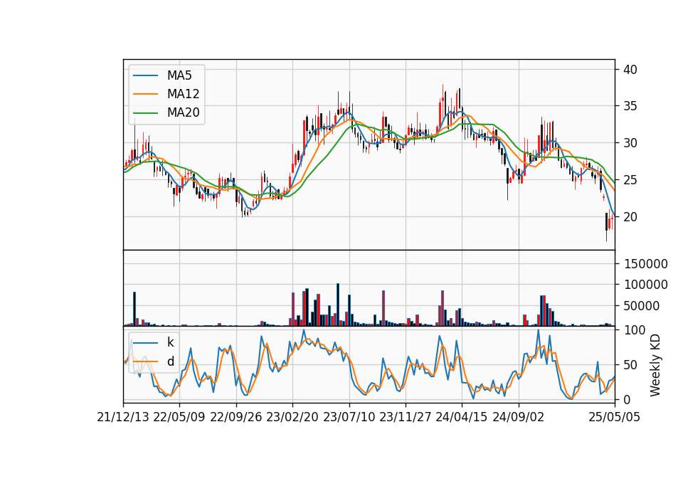
Task: Click the price axis value 35
Action: click(x=630, y=106)
